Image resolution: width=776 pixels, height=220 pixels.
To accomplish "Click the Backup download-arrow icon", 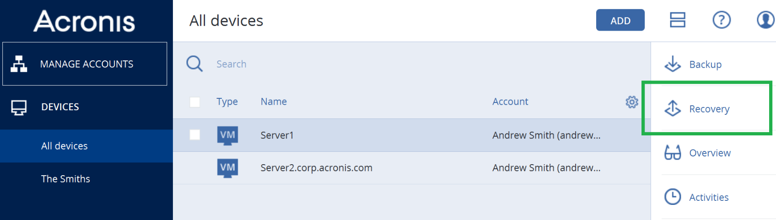I will point(673,64).
